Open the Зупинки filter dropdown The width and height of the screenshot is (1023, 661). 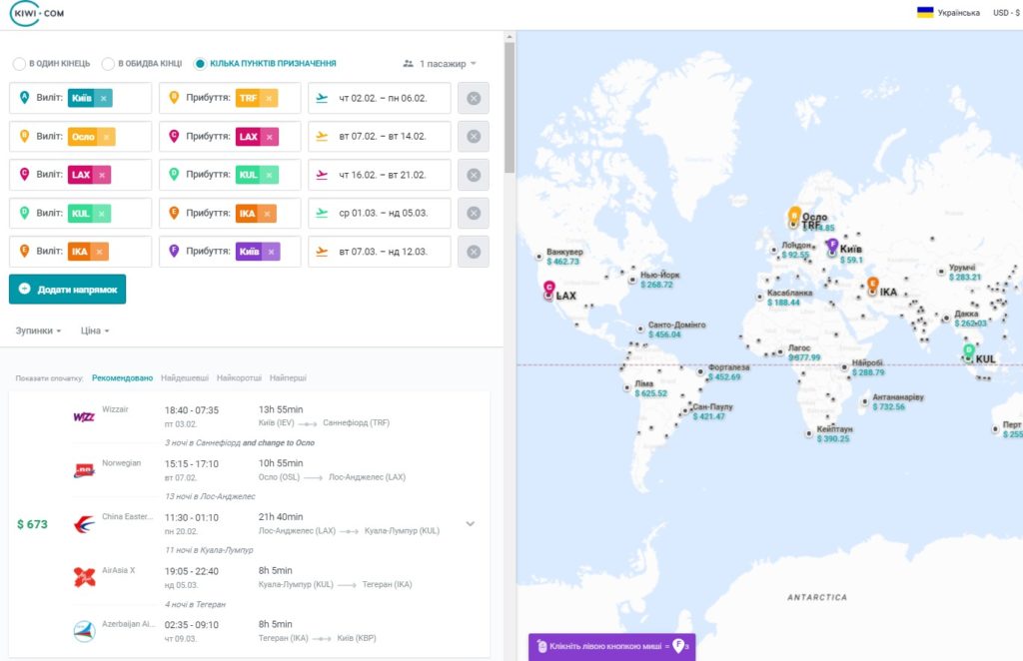[38, 330]
